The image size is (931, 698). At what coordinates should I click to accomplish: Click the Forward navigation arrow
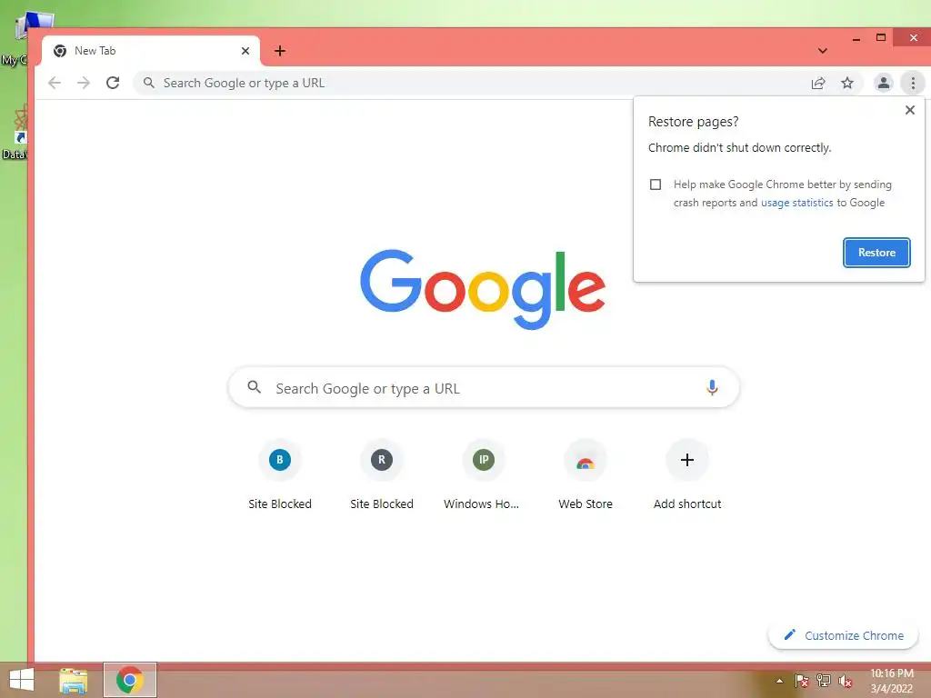coord(83,83)
